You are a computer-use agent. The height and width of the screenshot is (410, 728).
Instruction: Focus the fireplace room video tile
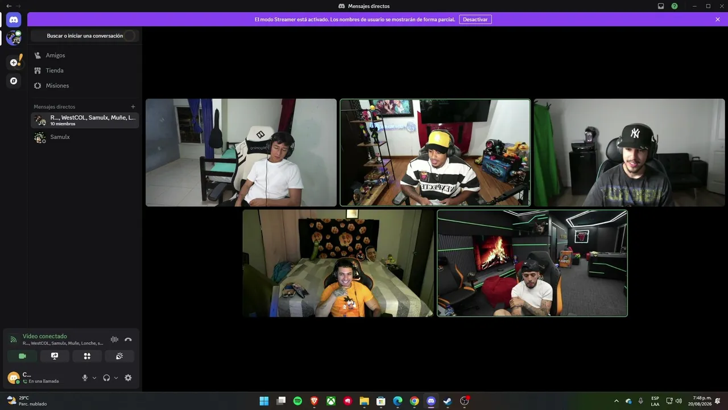(532, 263)
